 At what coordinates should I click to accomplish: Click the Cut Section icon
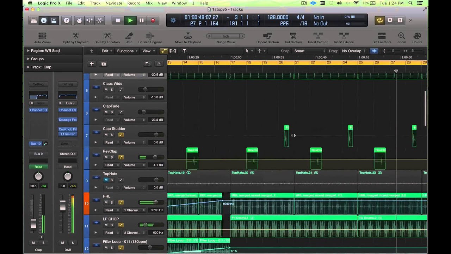(293, 36)
